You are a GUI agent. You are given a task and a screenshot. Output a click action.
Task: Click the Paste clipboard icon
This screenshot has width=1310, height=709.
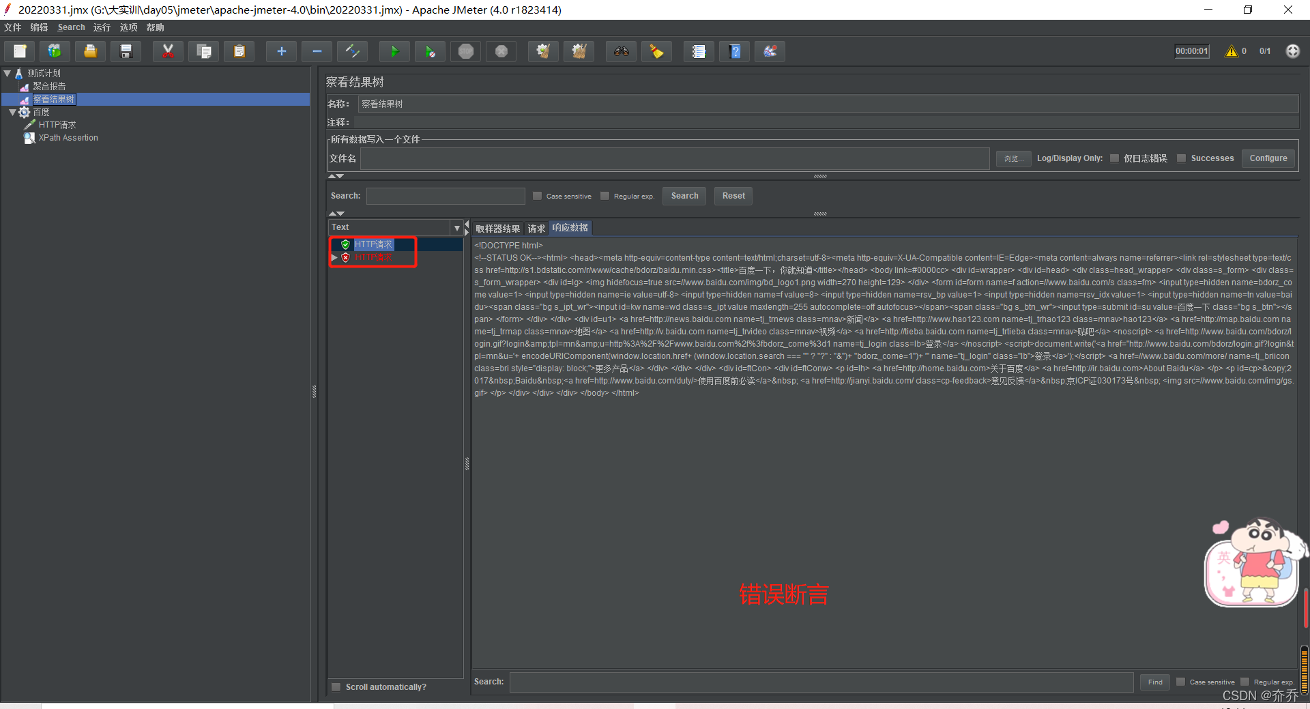[x=239, y=51]
